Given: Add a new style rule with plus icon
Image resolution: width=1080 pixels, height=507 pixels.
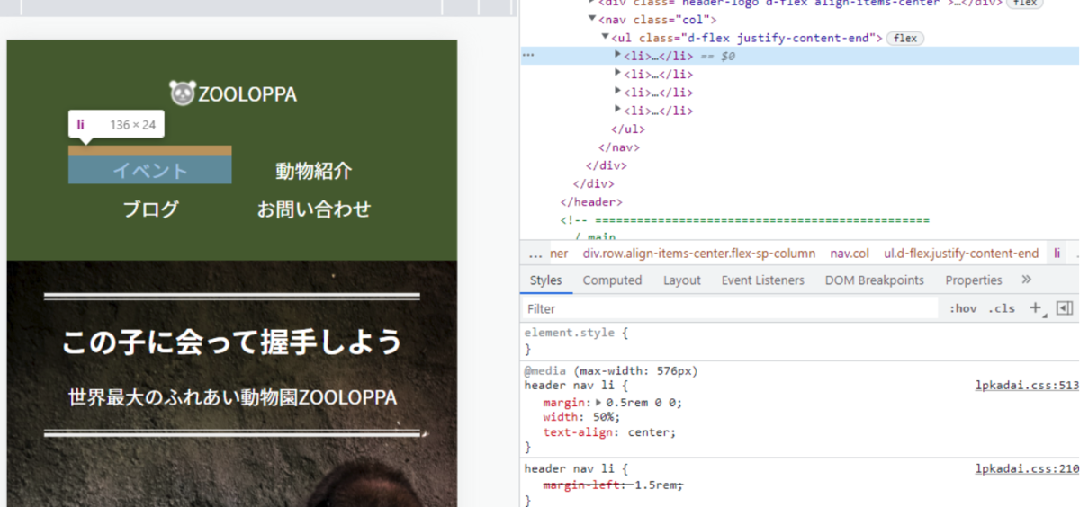Looking at the screenshot, I should point(1035,308).
